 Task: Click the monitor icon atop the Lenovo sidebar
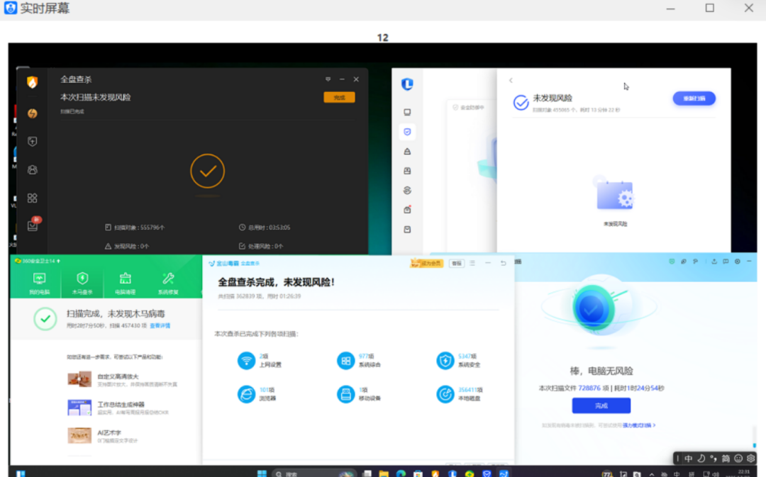pos(407,111)
